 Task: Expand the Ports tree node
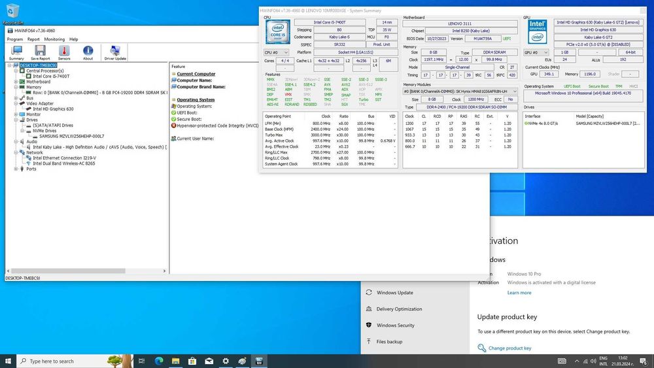[16, 169]
